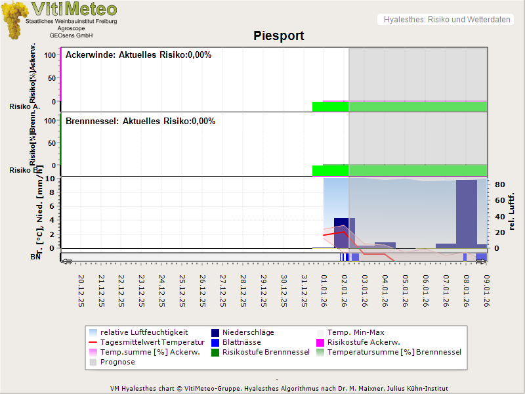Image resolution: width=525 pixels, height=394 pixels.
Task: Click the right scroll arrow on timeline
Action: 482,261
